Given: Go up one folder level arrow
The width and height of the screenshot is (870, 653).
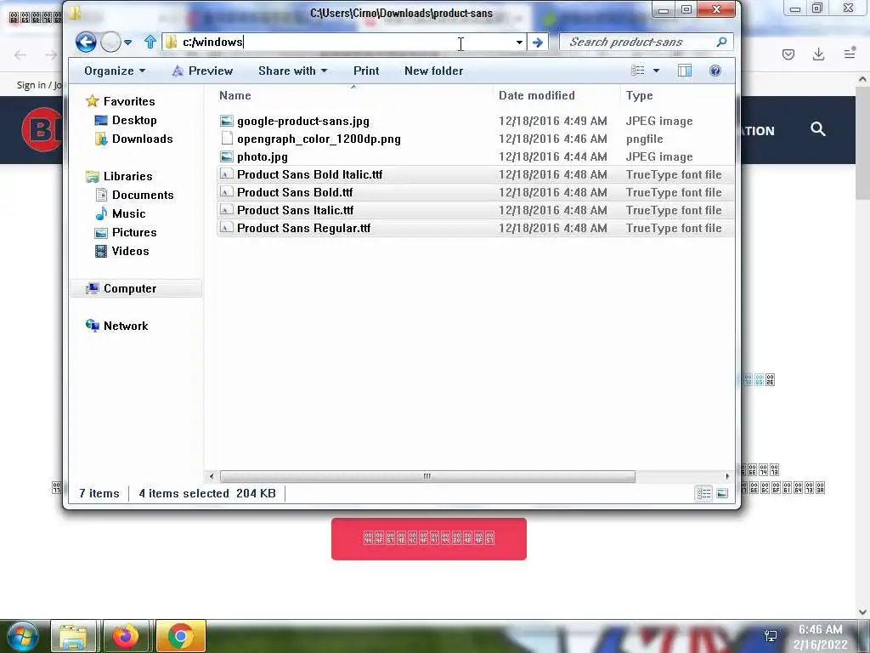Looking at the screenshot, I should 150,42.
